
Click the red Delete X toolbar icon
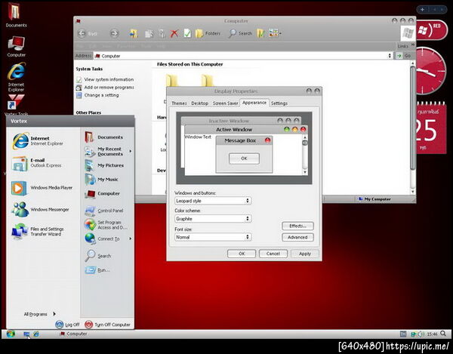pyautogui.click(x=174, y=33)
